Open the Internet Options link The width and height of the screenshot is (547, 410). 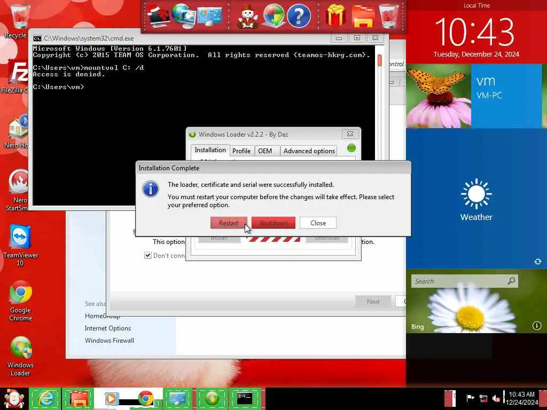[x=108, y=328]
